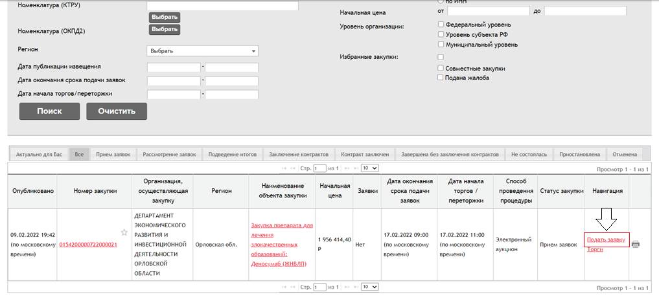Check the Подана жалоба option
Viewport: 659px width, 301px height.
click(441, 78)
